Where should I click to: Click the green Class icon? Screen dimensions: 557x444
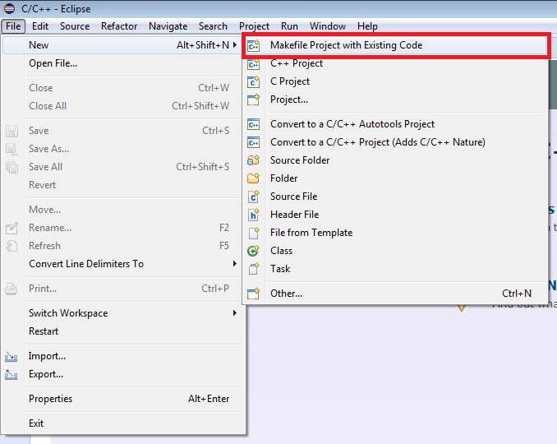(x=254, y=251)
